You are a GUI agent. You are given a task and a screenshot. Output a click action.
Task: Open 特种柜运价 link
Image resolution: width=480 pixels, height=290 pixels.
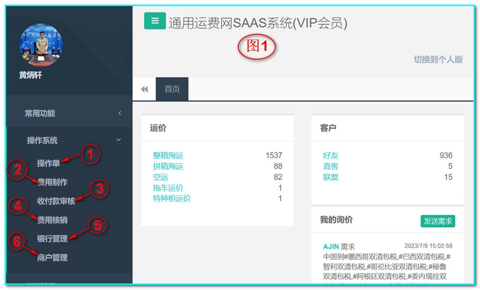pos(172,198)
